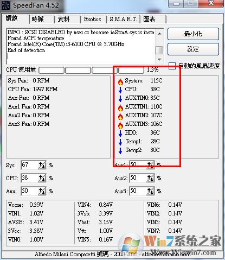Adjust the Aux3 percentage spinner arrows
This screenshot has height=260, width=225.
pos(150,191)
